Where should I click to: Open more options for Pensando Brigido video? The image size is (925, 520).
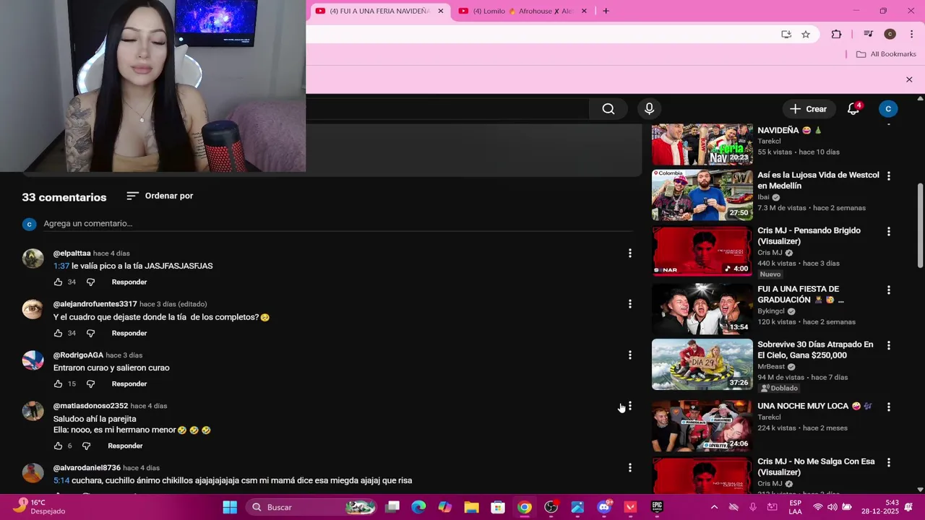coord(888,231)
